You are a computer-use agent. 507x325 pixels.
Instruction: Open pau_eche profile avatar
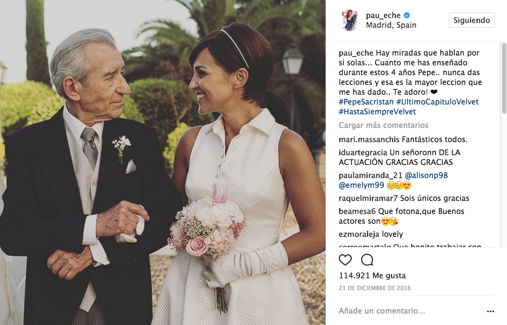pyautogui.click(x=349, y=20)
